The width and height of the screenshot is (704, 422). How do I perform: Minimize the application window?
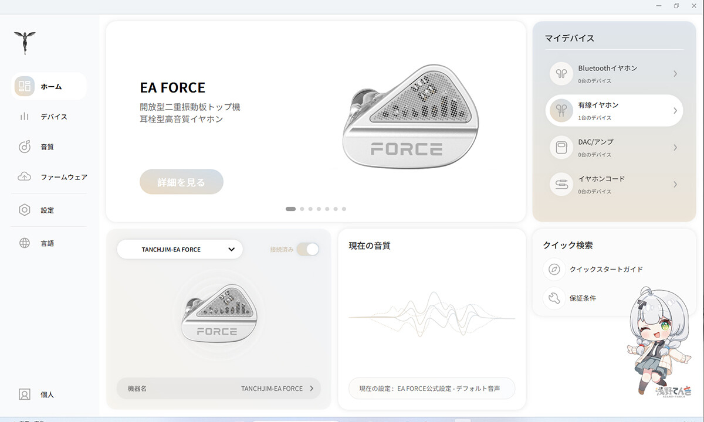(x=660, y=6)
